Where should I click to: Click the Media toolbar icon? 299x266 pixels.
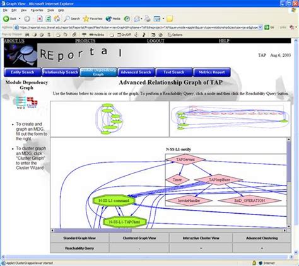pyautogui.click(x=108, y=19)
